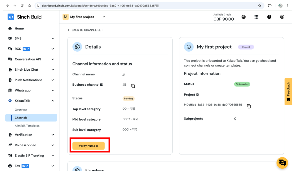Click the site information icon in address bar
The image size is (293, 171).
point(38,6)
